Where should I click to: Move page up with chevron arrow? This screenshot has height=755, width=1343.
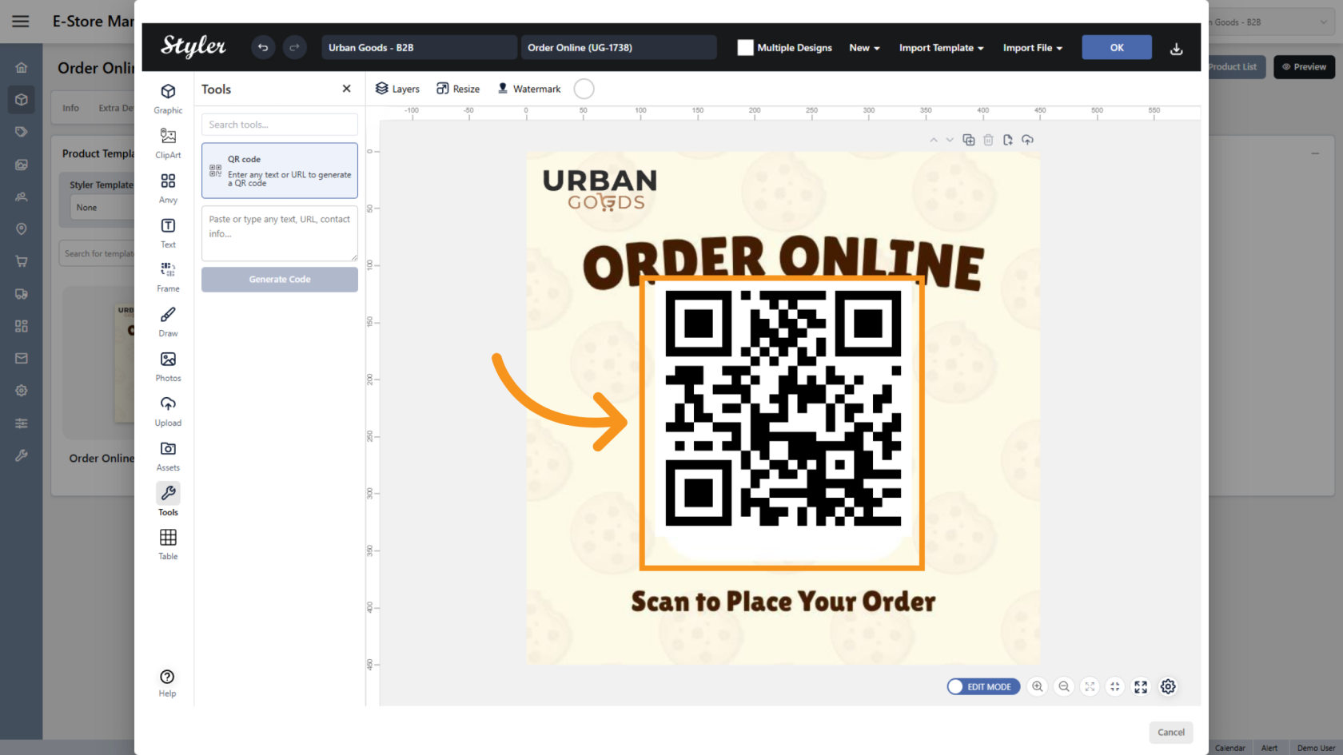tap(933, 140)
